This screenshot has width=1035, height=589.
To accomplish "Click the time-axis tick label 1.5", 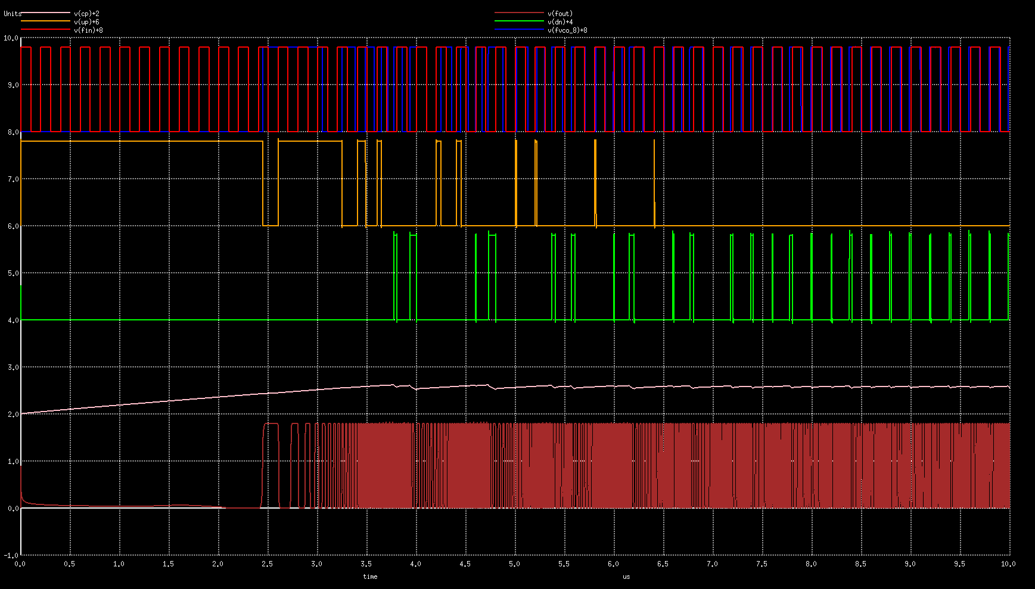I will (x=169, y=564).
